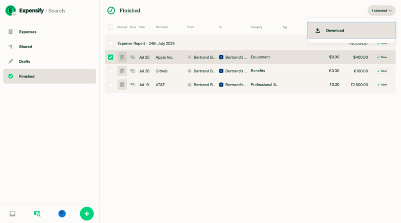Open the Inbox chat icon in bottom bar
Screen dimensions: 401x223
[x=12, y=213]
